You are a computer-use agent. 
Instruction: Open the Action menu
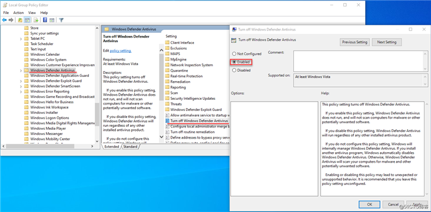[x=18, y=12]
